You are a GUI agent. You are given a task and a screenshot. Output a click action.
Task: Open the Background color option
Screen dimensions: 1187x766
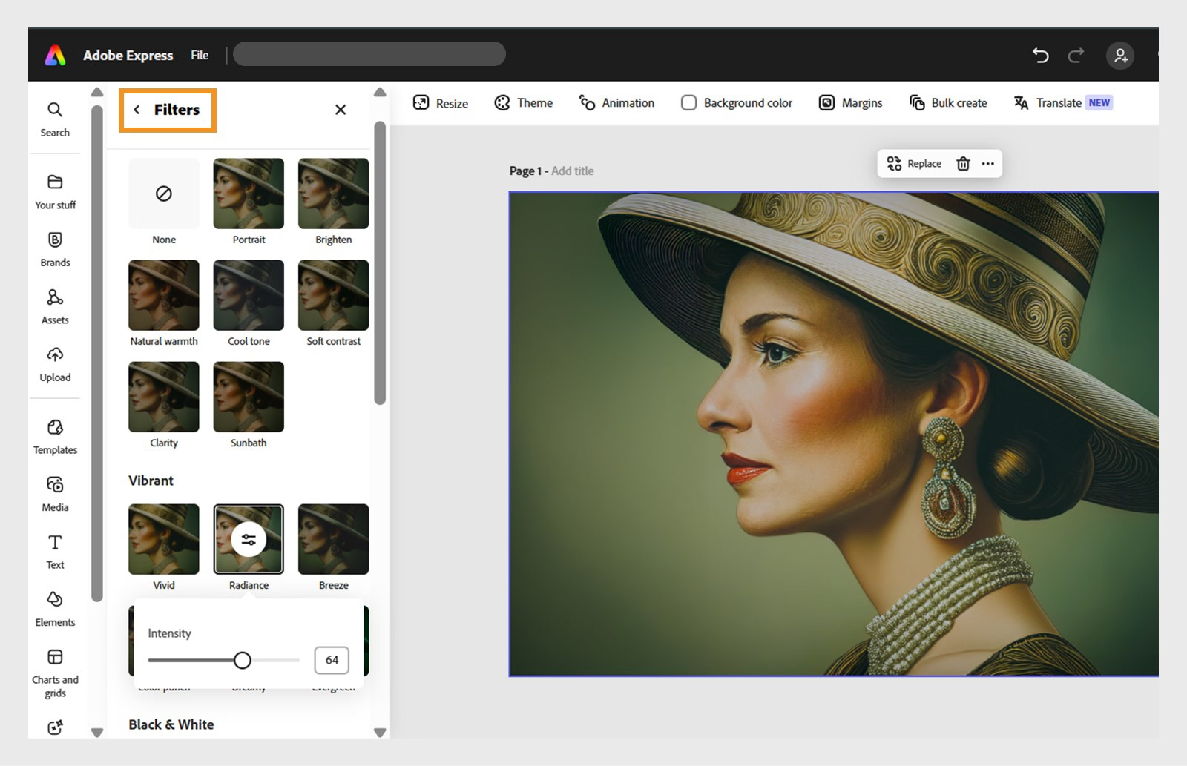[x=735, y=102]
